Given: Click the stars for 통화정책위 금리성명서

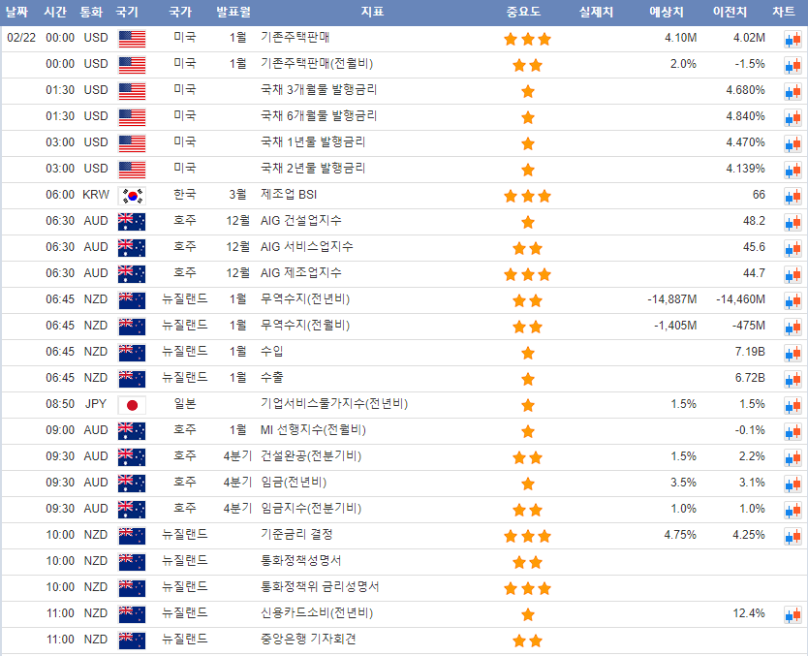Looking at the screenshot, I should pos(527,588).
